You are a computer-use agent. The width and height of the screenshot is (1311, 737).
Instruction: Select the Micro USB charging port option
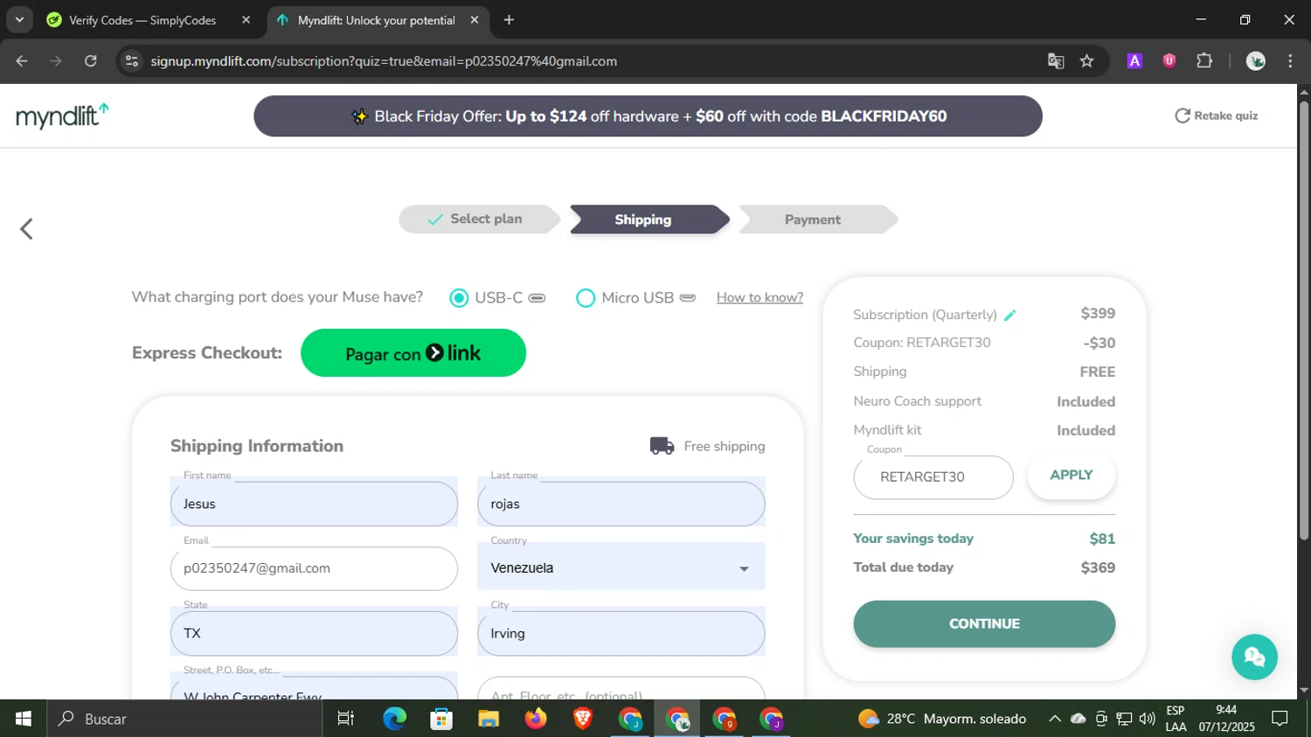click(586, 298)
